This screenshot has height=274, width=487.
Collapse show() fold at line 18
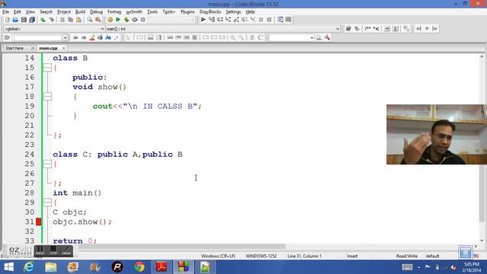click(47, 97)
